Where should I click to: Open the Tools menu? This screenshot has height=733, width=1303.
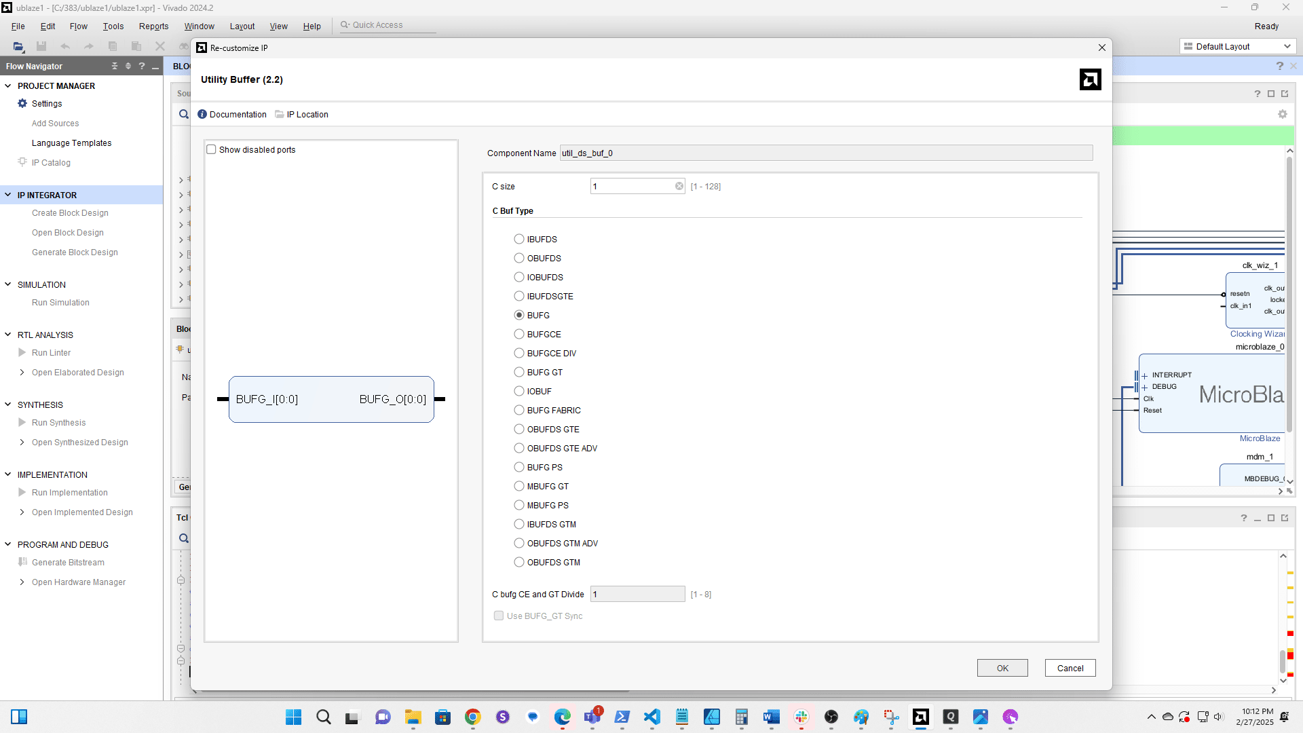113,26
